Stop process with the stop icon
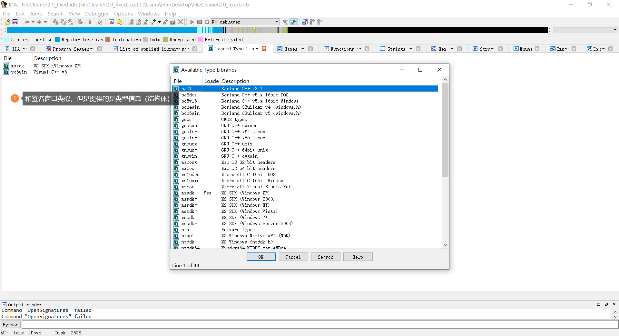The image size is (619, 336). tap(207, 22)
